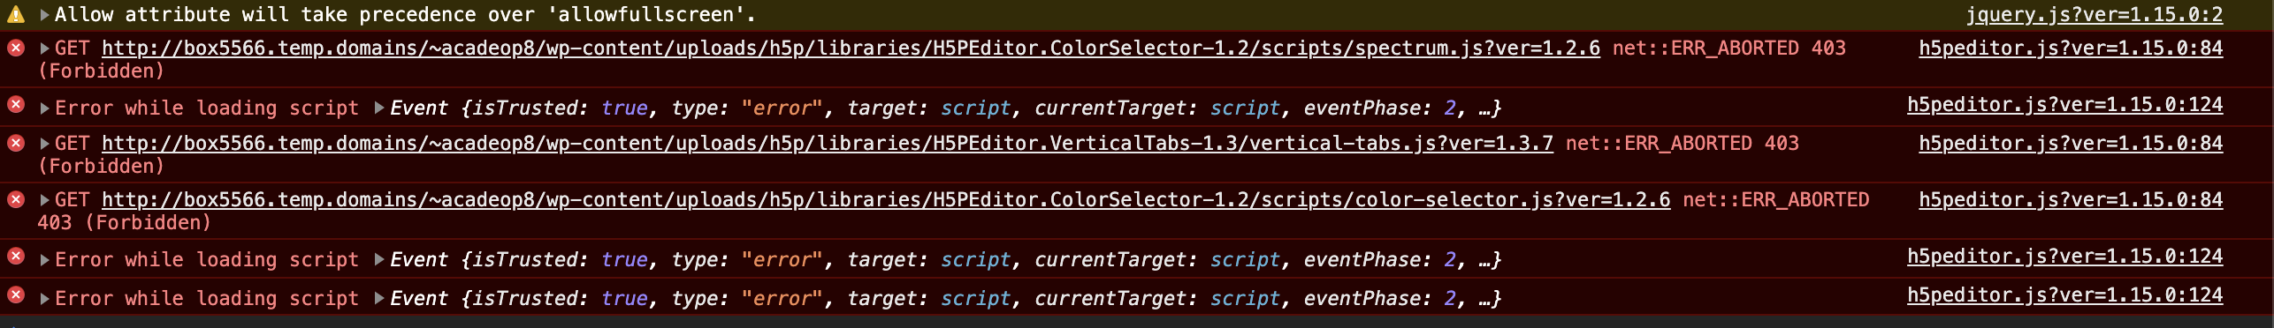Open the color-selector.js?ver=1.2.6 URL link

[x=886, y=200]
